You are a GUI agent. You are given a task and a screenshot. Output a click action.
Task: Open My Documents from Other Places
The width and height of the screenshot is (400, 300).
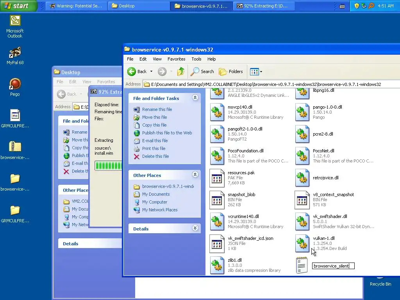[x=155, y=195]
